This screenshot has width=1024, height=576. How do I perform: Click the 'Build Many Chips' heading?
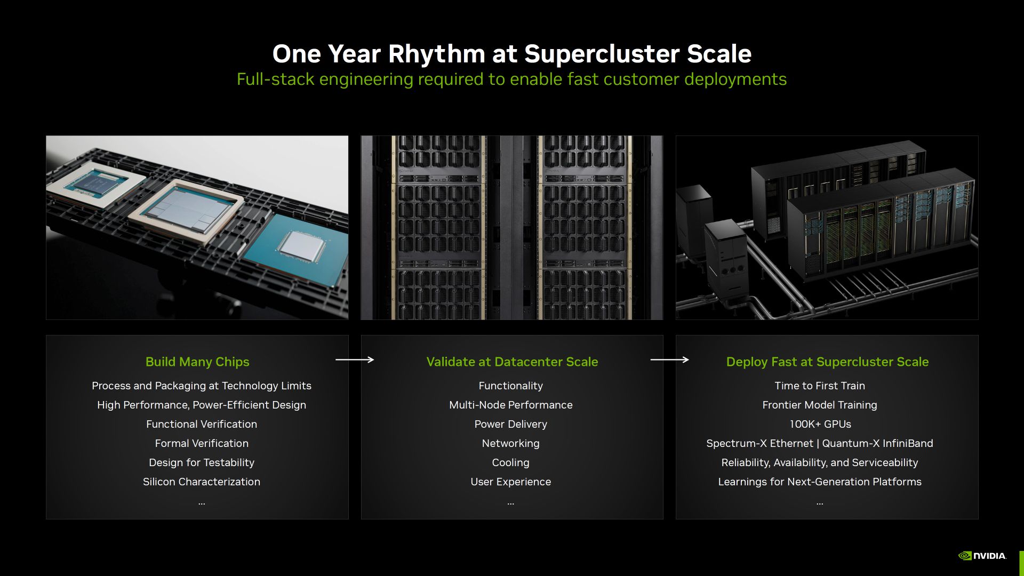[x=197, y=362]
